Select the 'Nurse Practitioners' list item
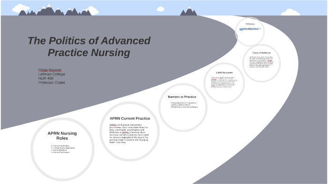This screenshot has height=184, width=328. [x=60, y=152]
